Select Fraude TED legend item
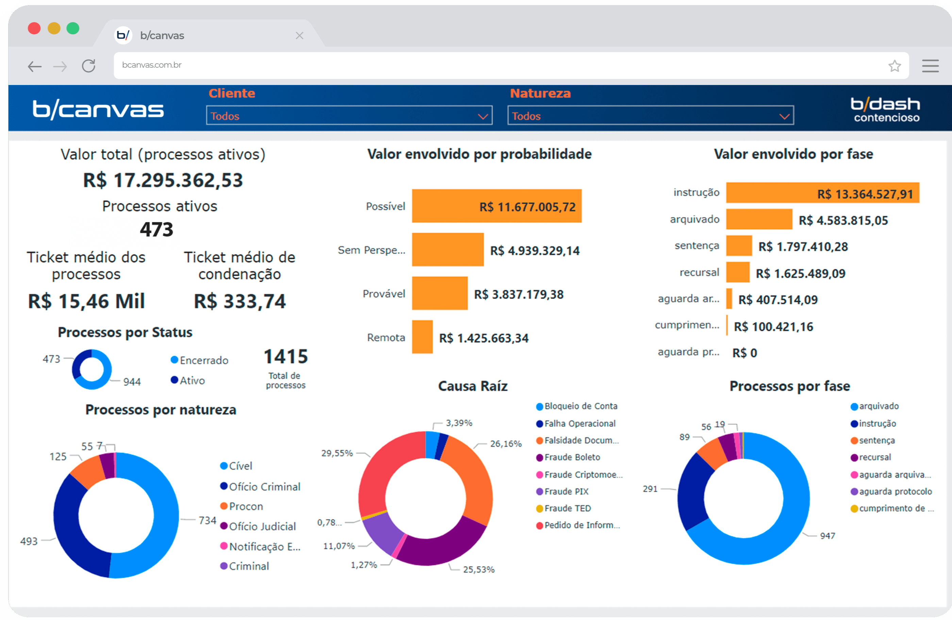Screen dimensions: 952x620 (x=563, y=508)
